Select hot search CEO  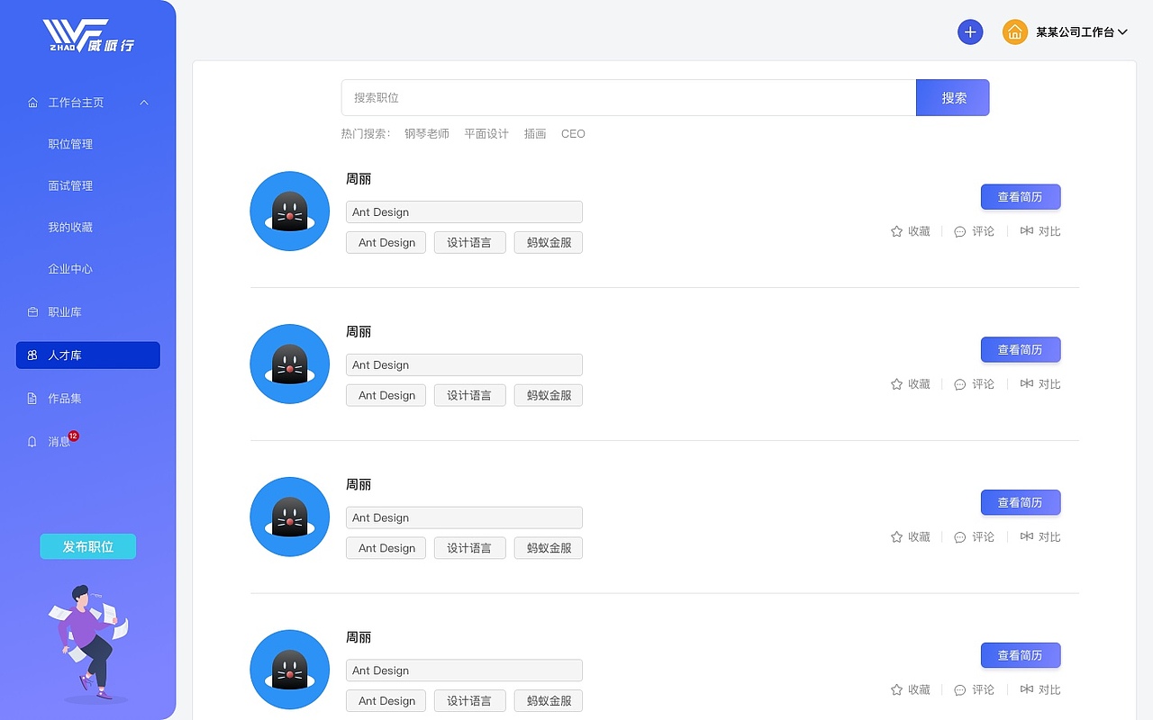pos(573,133)
